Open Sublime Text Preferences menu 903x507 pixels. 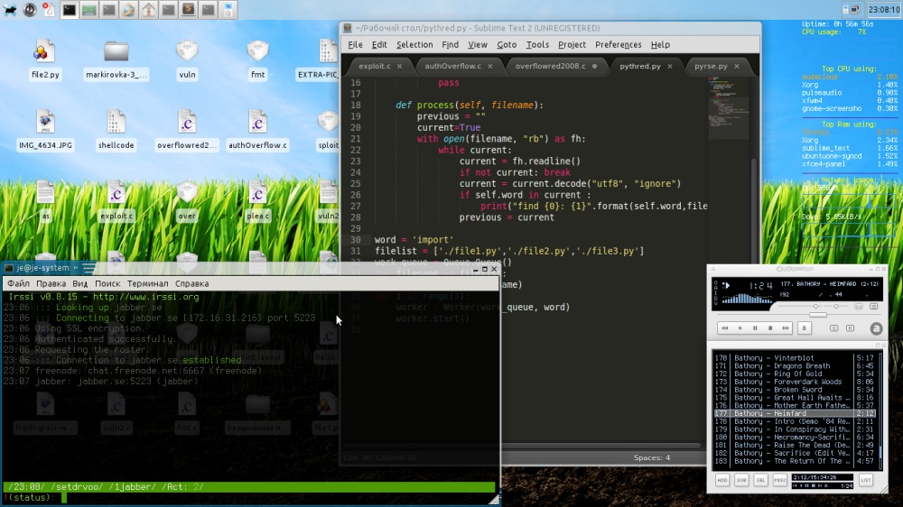click(x=618, y=45)
